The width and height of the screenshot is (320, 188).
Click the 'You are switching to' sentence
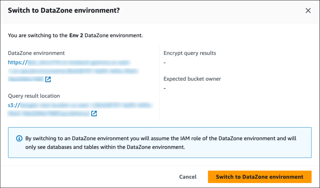[35, 35]
